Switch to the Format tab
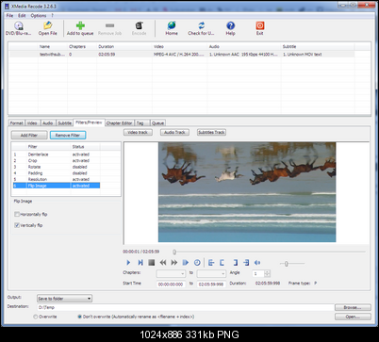The image size is (379, 342). [16, 123]
